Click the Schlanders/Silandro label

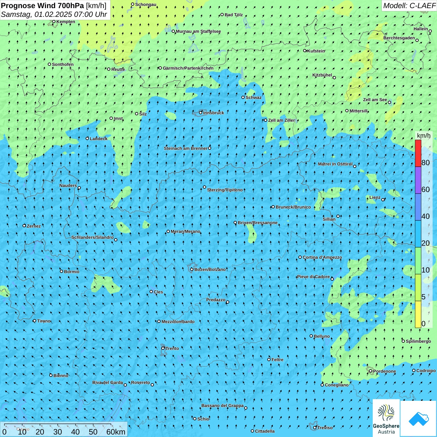[x=92, y=237]
